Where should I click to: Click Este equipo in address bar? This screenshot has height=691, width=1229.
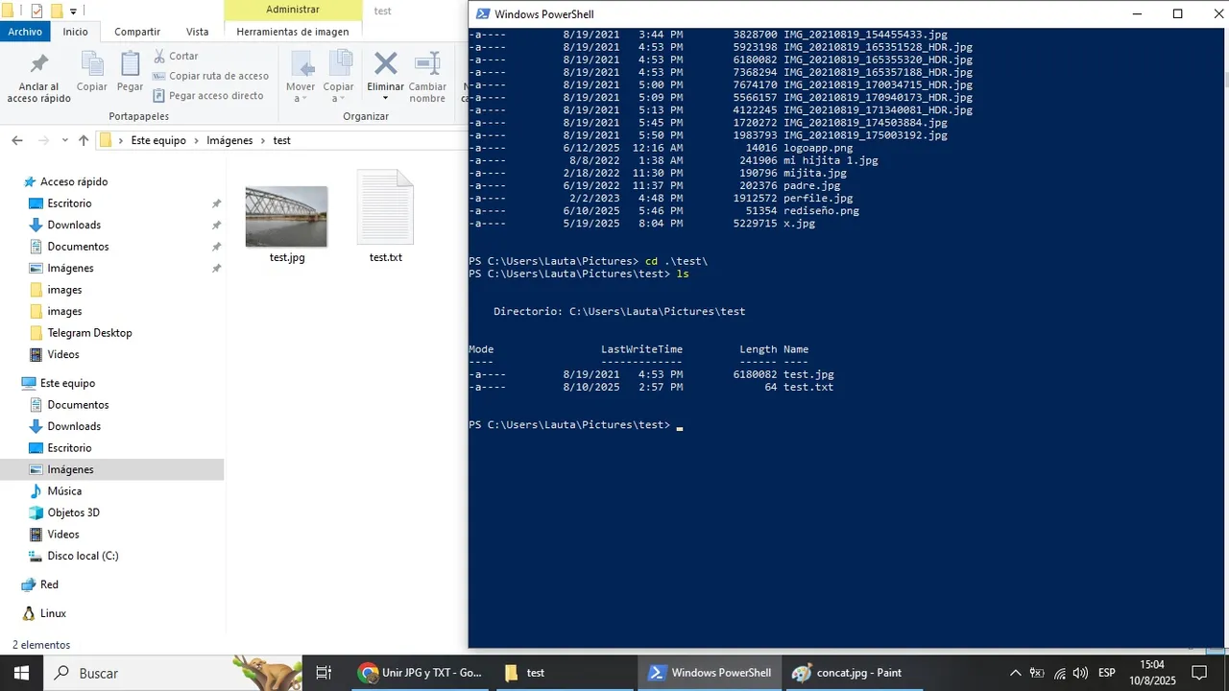pyautogui.click(x=159, y=140)
